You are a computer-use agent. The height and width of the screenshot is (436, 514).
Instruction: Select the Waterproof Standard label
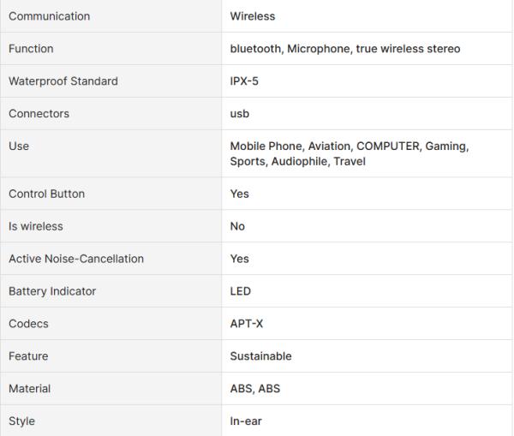tap(63, 81)
